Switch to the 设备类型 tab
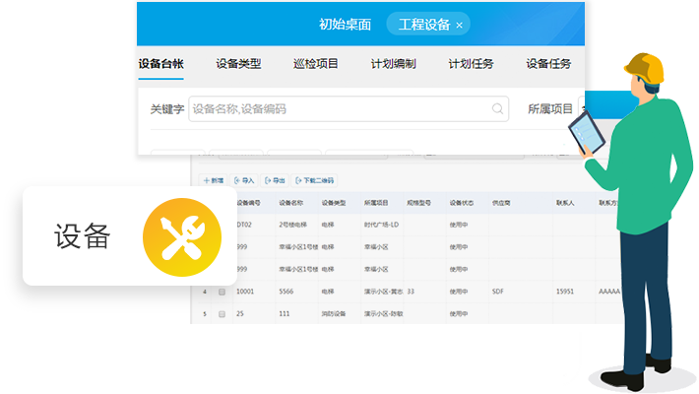The image size is (699, 394). 238,64
